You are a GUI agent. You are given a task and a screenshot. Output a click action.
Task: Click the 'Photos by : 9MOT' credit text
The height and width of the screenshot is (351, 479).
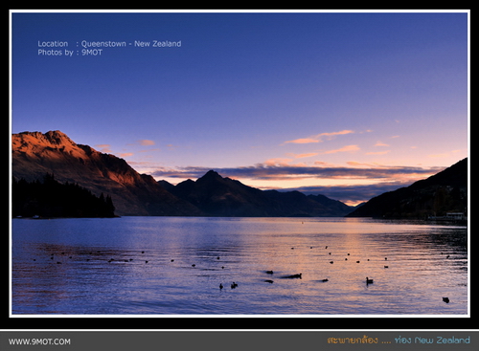pos(70,53)
